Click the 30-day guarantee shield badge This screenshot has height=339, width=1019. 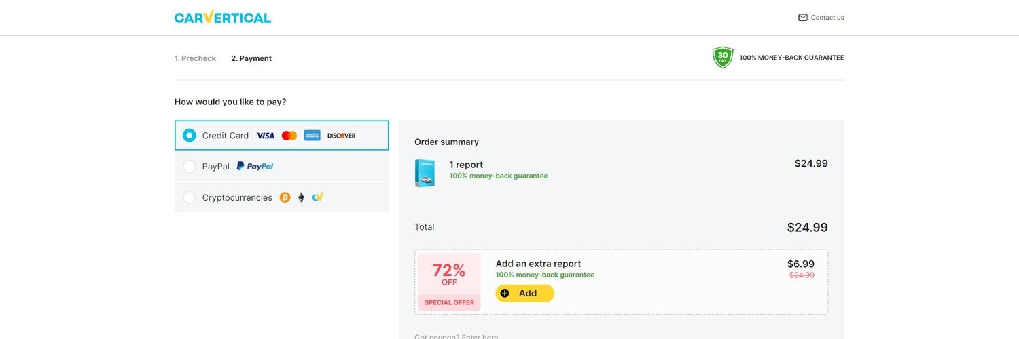pyautogui.click(x=723, y=58)
